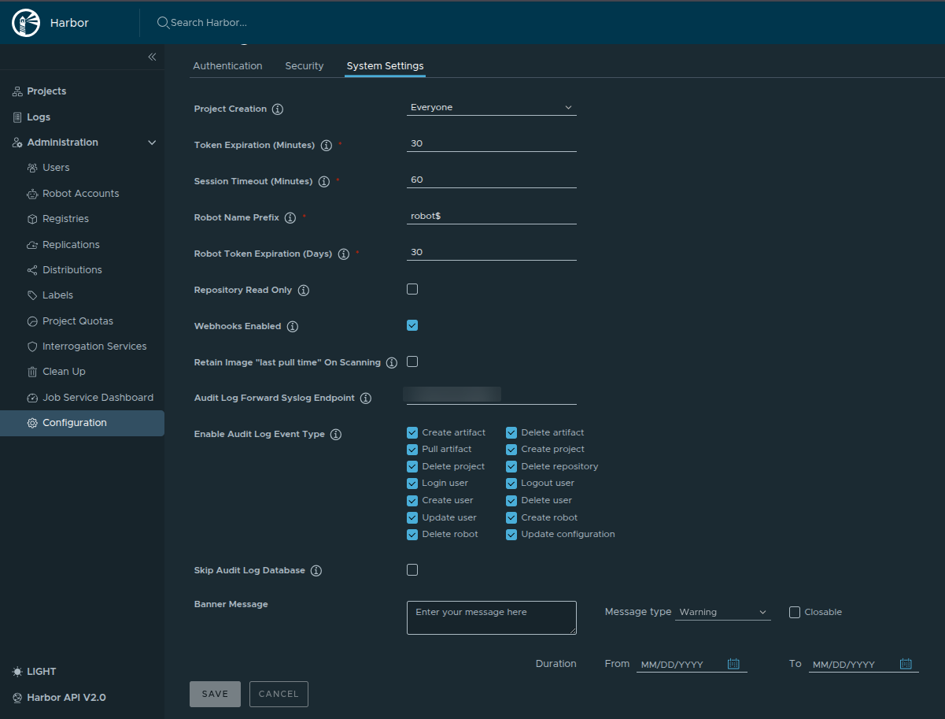This screenshot has height=719, width=945.
Task: Click the Distributions share icon
Action: pyautogui.click(x=32, y=270)
